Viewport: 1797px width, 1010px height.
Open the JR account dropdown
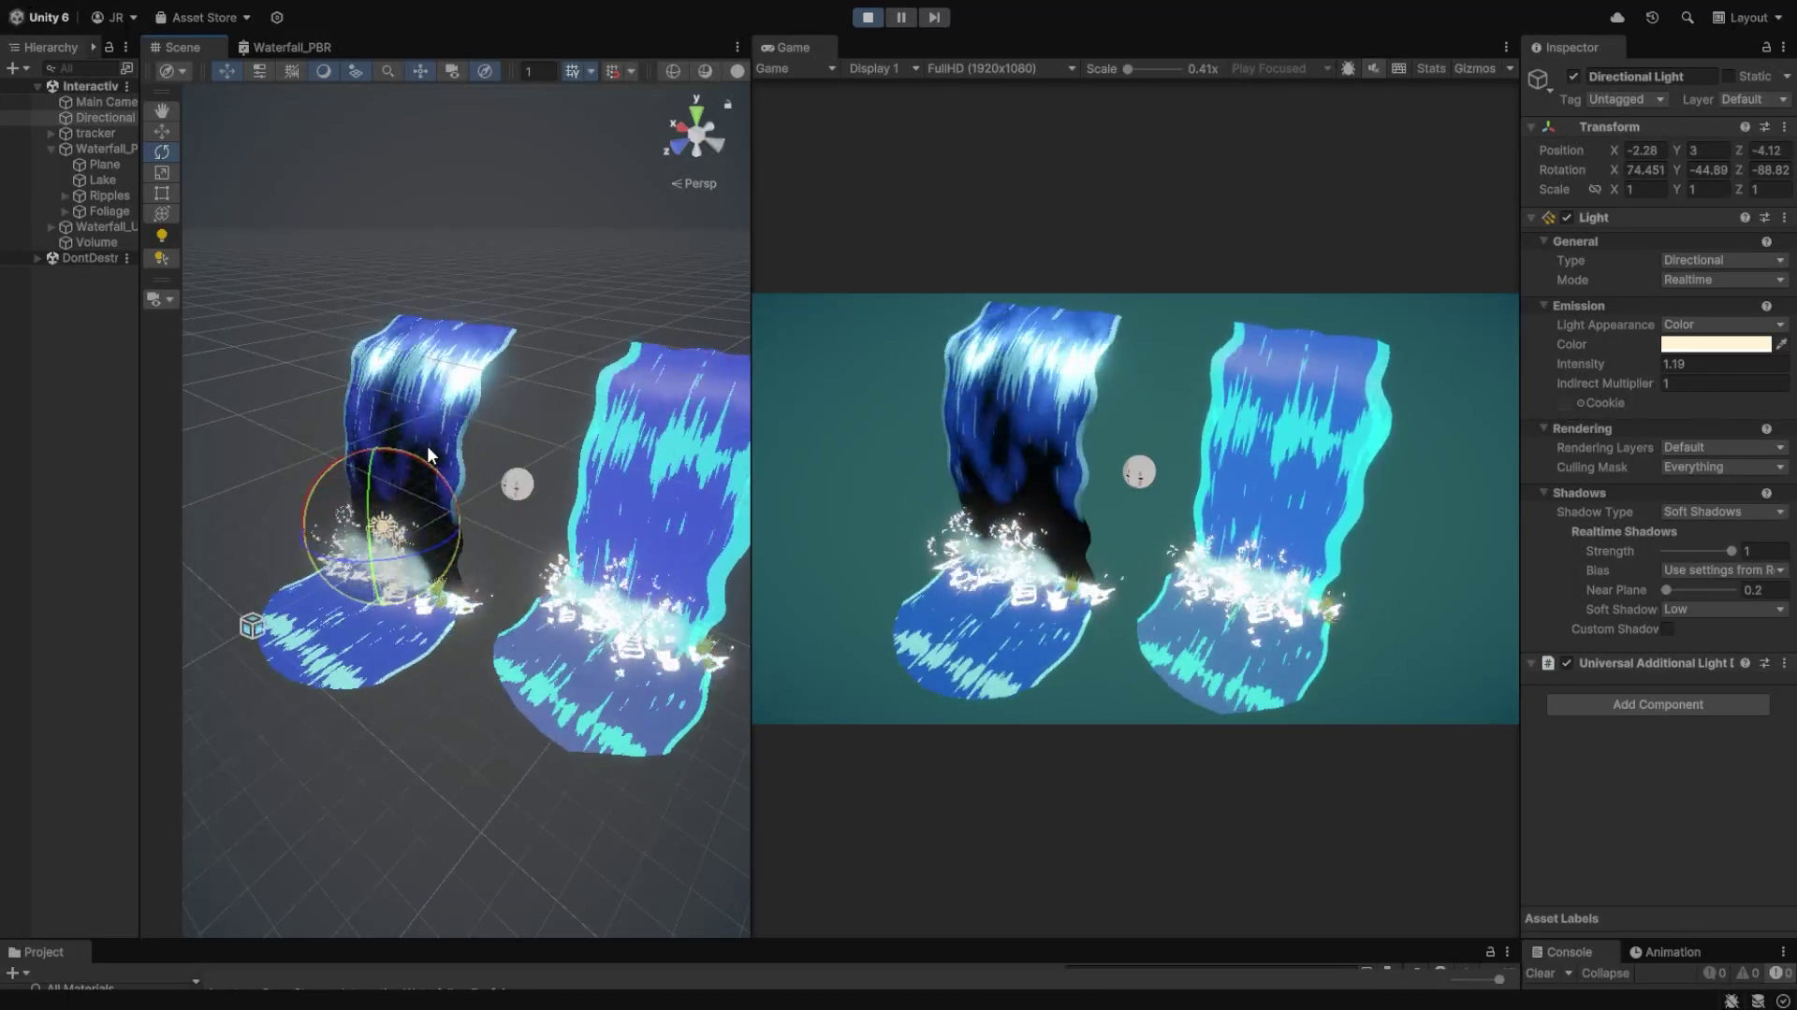click(x=114, y=17)
